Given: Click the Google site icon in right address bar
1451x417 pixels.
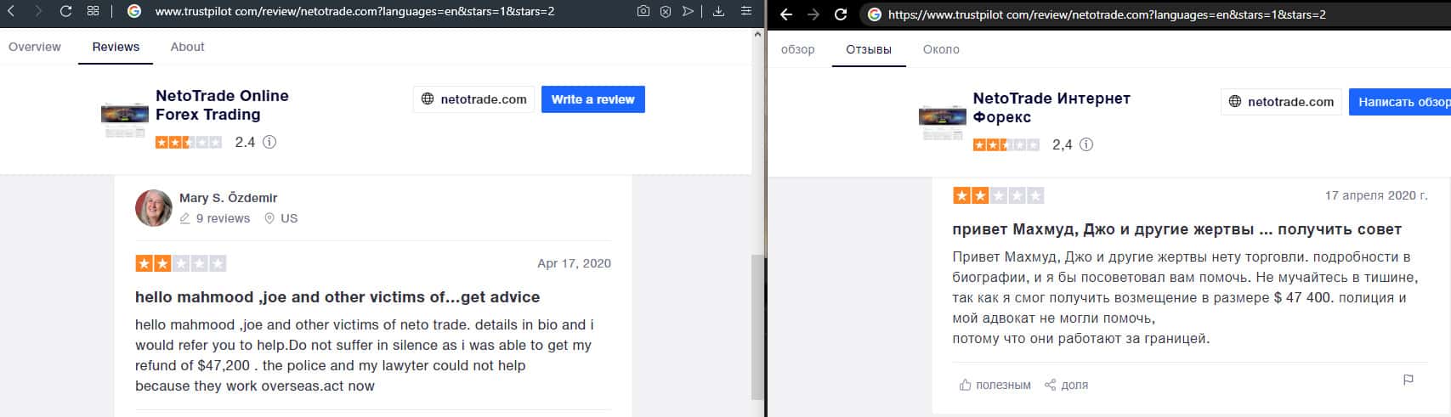Looking at the screenshot, I should [x=874, y=14].
